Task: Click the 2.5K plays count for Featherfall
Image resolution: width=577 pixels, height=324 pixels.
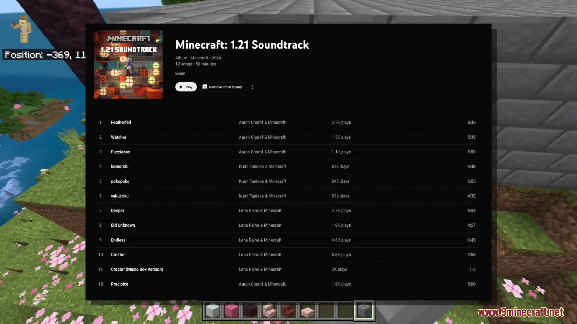Action: (x=341, y=123)
